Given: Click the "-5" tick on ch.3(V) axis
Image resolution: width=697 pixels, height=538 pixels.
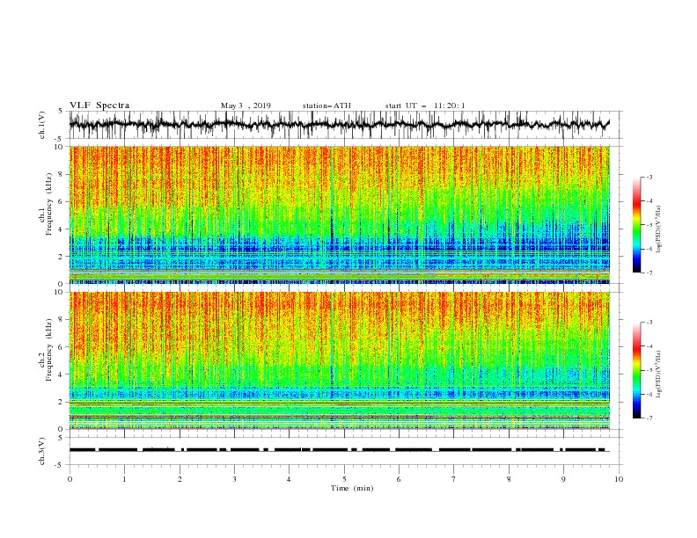Looking at the screenshot, I should (x=60, y=465).
